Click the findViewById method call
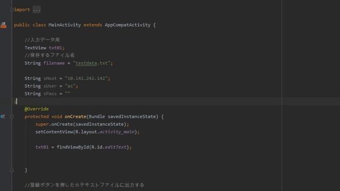 point(73,147)
